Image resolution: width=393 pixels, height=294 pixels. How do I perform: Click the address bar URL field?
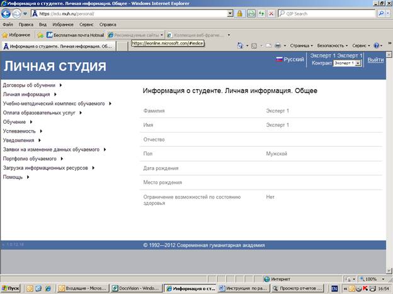click(126, 13)
